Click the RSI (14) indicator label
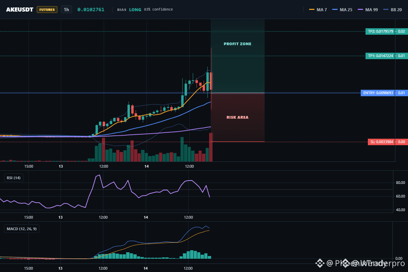 click(14, 177)
